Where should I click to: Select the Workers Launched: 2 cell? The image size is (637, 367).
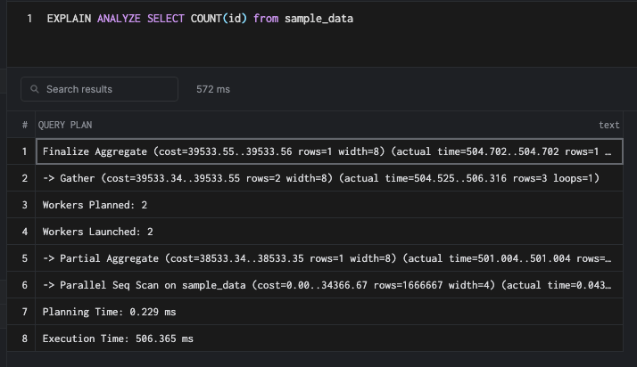point(98,232)
